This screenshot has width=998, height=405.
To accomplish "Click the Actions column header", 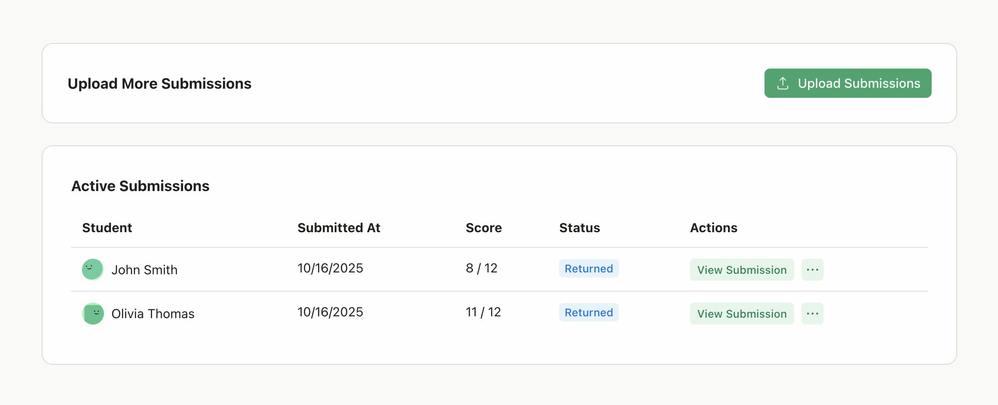I will (x=713, y=228).
